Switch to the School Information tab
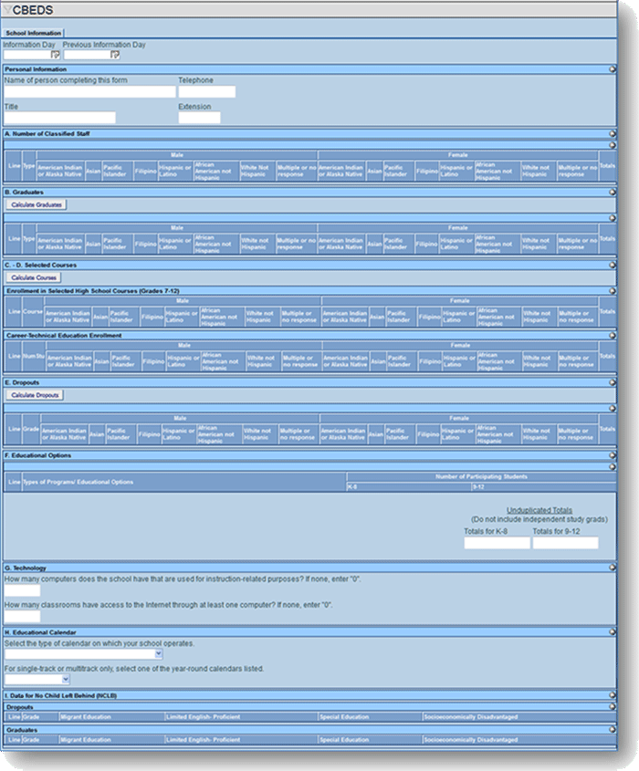Screen dimensions: 639x771 click(34, 33)
